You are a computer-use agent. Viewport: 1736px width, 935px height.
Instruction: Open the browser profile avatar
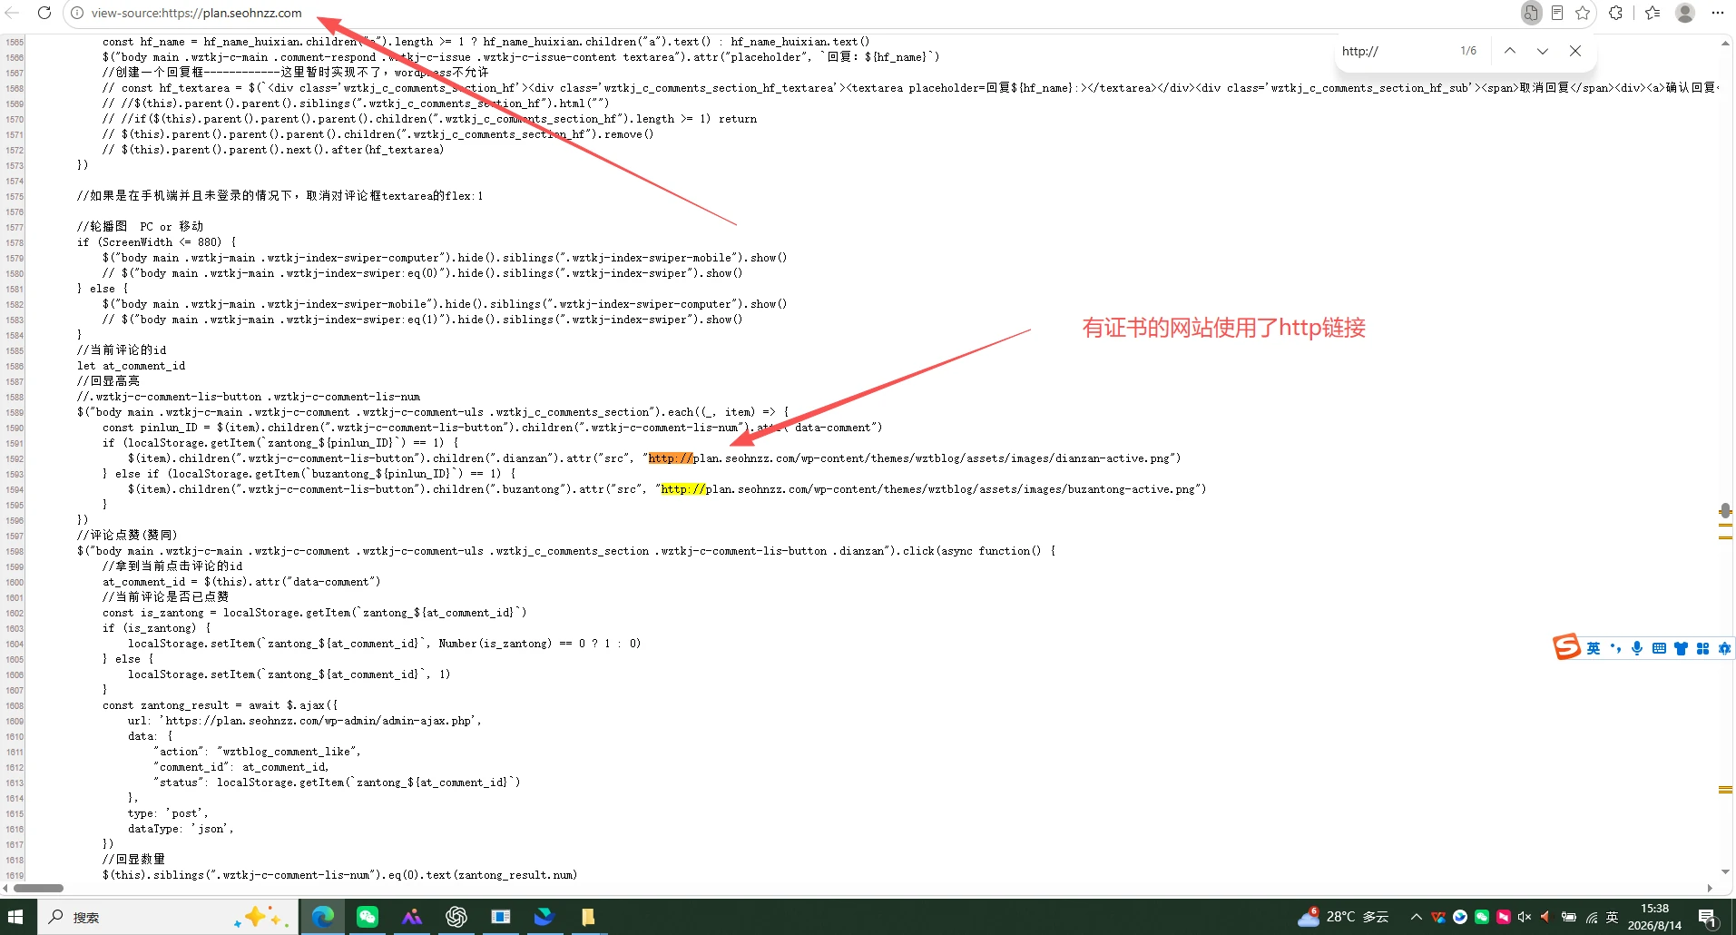pos(1685,13)
